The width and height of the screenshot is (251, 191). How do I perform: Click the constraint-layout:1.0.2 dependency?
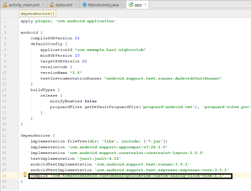pyautogui.click(x=136, y=153)
